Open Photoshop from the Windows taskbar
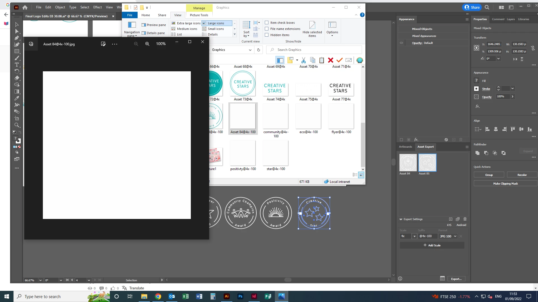538x302 pixels. (x=240, y=296)
